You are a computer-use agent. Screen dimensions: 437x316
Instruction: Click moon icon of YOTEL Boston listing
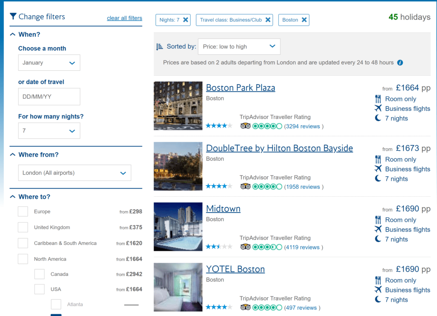(378, 299)
